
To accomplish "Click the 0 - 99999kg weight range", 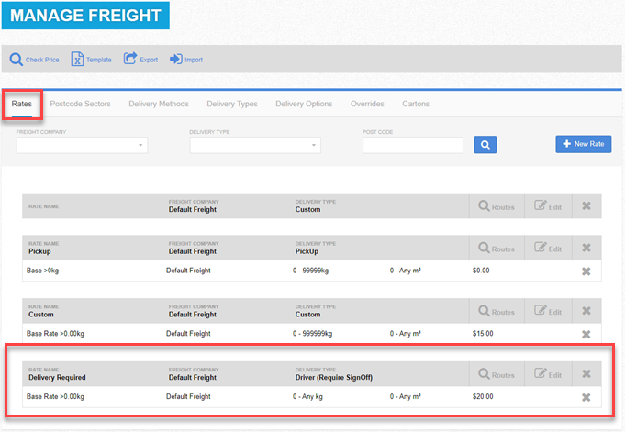I will click(310, 271).
